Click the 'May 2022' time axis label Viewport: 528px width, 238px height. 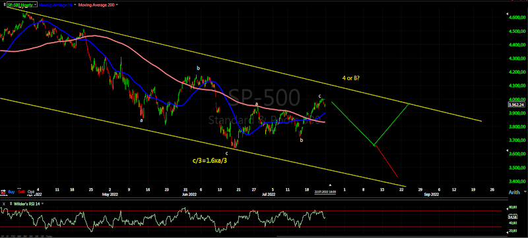tap(110, 194)
